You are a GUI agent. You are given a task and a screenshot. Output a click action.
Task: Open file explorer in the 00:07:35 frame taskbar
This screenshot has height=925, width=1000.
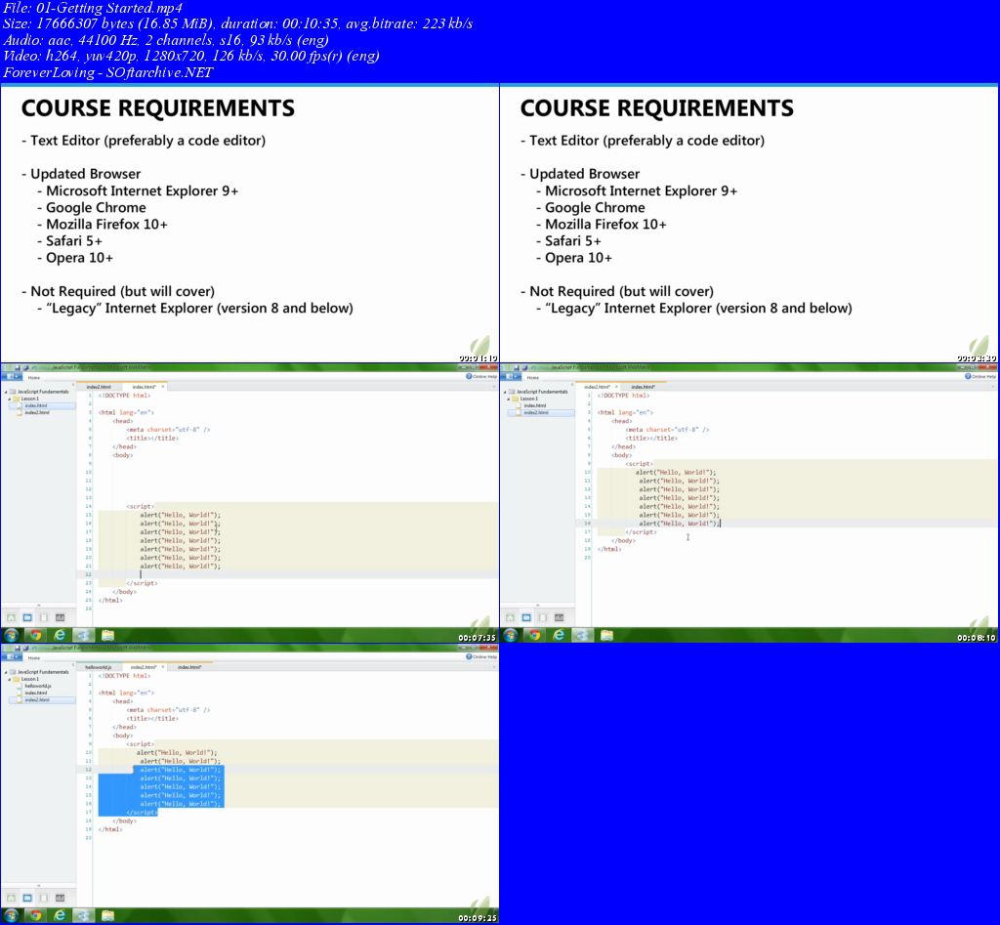tap(107, 635)
